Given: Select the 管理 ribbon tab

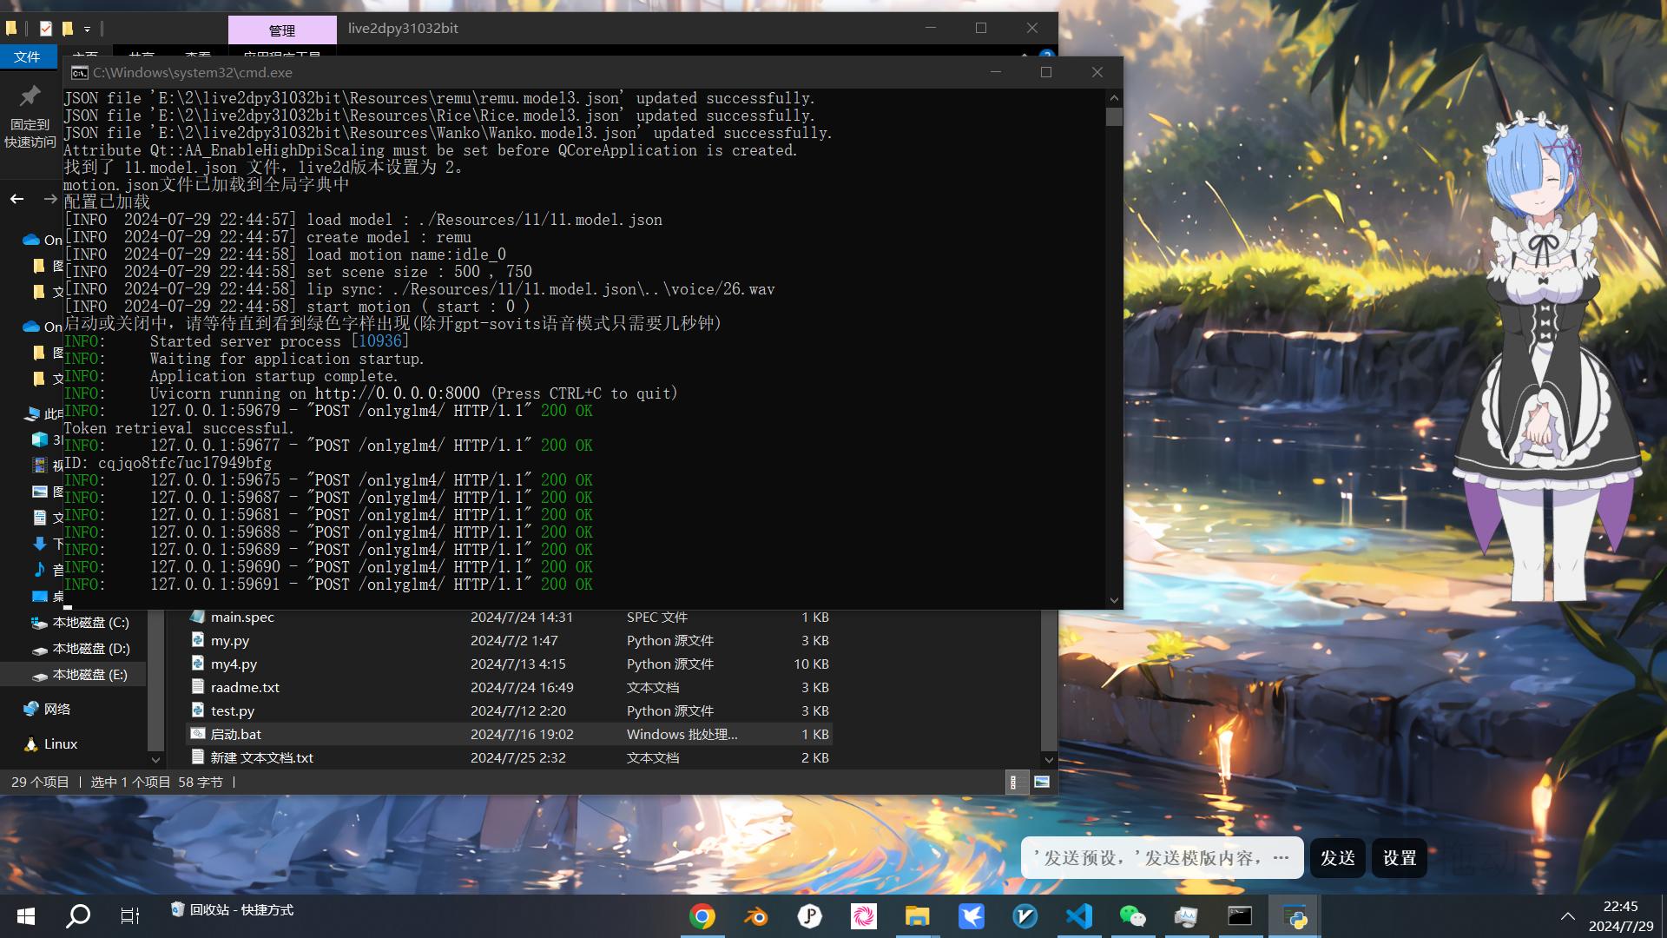Looking at the screenshot, I should 282,30.
